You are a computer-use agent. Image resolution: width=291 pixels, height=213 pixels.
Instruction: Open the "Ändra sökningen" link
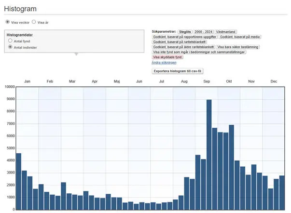point(164,63)
